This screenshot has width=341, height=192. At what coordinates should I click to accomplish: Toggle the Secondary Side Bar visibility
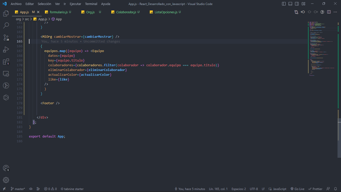pos(297,4)
